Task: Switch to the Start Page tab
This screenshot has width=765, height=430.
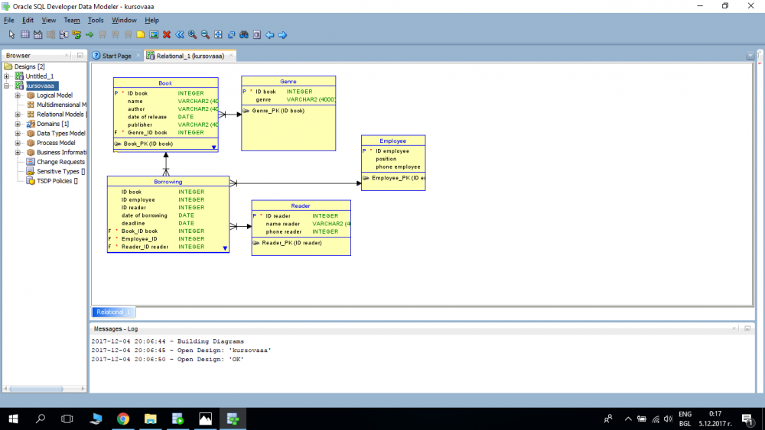Action: [x=116, y=56]
